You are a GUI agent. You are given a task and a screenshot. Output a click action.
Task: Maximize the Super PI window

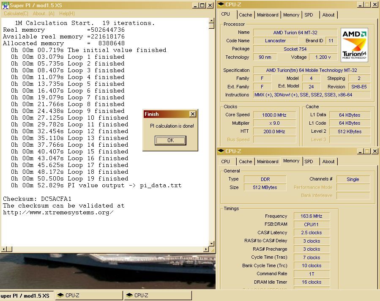(202, 5)
